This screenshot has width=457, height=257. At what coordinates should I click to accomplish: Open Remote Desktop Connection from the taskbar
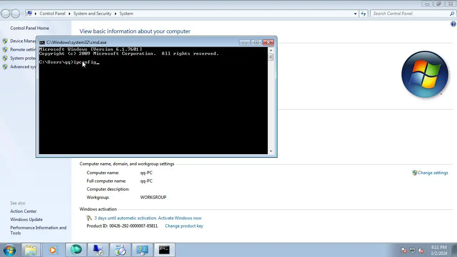pos(98,250)
